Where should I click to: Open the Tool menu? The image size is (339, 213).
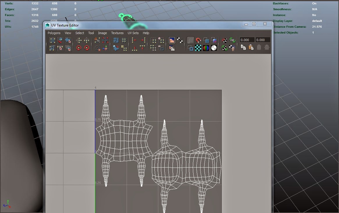click(x=91, y=33)
